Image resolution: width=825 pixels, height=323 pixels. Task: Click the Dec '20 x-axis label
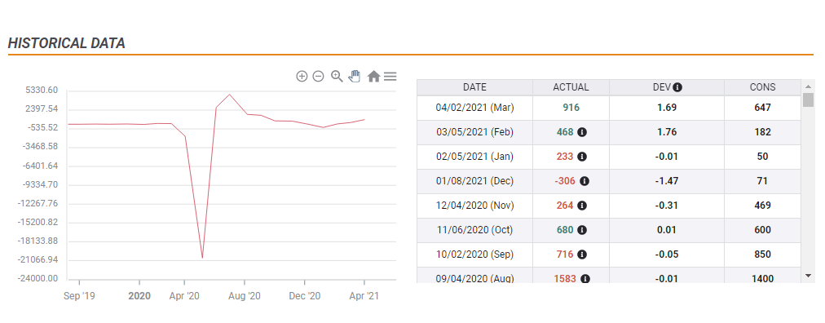click(305, 296)
